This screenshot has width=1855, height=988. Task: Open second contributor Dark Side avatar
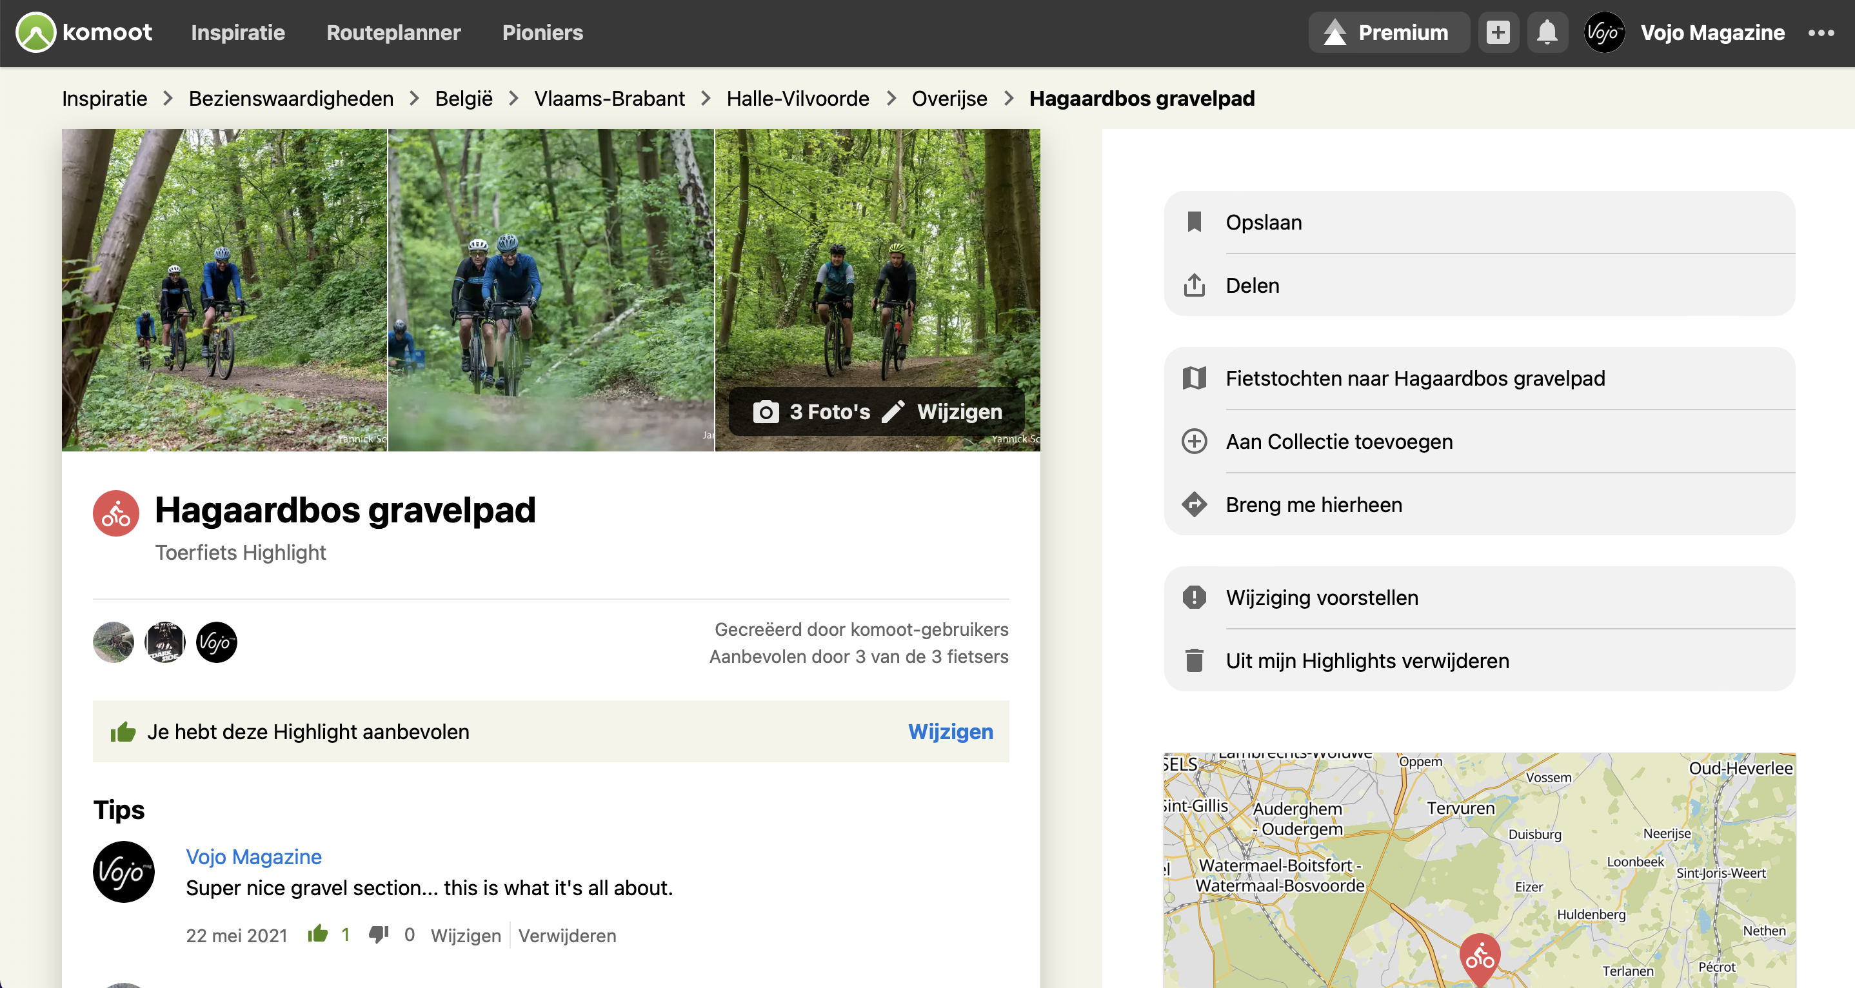click(x=165, y=642)
